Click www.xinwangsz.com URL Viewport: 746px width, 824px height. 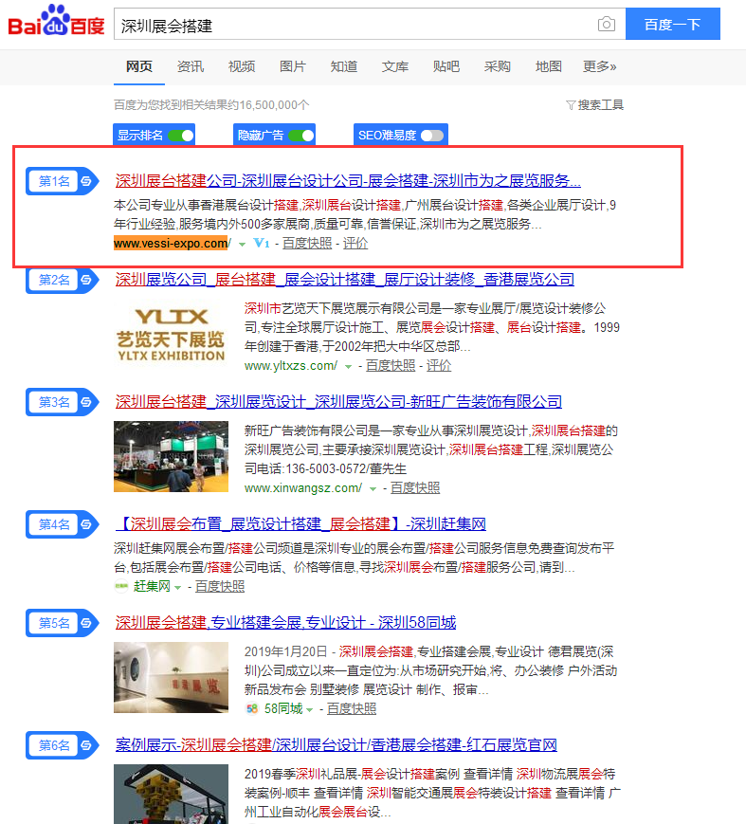click(x=303, y=488)
